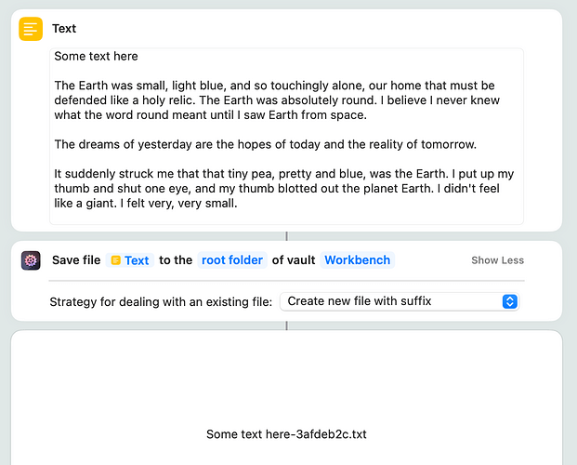The width and height of the screenshot is (577, 465).
Task: Click the Save file action's app icon
Action: pyautogui.click(x=31, y=260)
